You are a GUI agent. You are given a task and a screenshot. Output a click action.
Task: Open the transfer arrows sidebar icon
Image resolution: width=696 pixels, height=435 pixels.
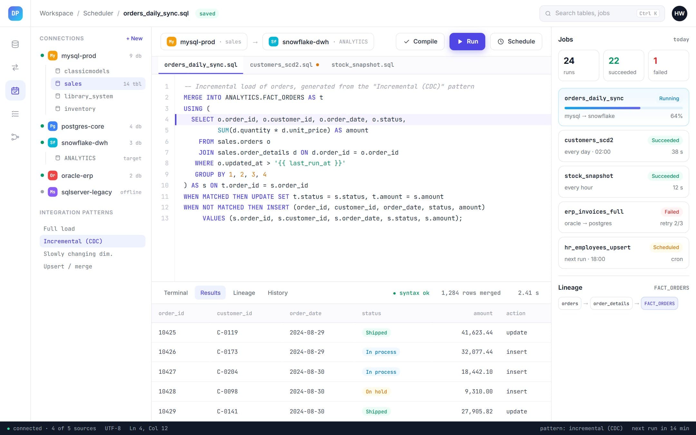pos(15,67)
